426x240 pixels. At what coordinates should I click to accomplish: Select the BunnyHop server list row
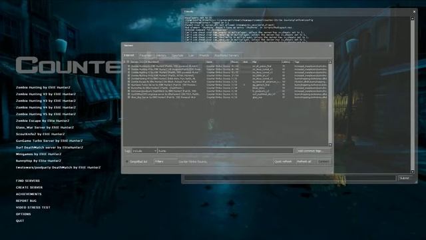tap(226, 88)
